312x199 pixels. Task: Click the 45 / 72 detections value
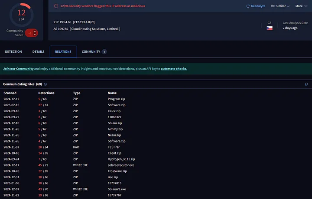click(x=43, y=165)
